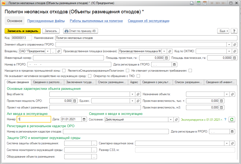The width and height of the screenshot is (241, 164).
Task: Click Номер в региональном кадастре отходов field
Action: click(116, 132)
